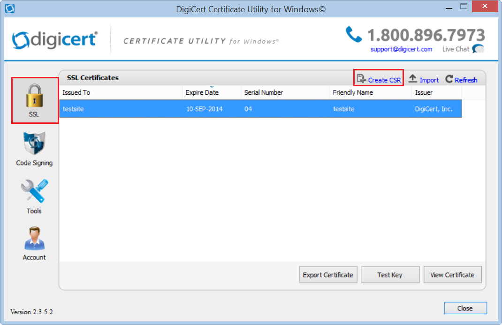502x325 pixels.
Task: Click the Create CSR link
Action: [x=379, y=80]
